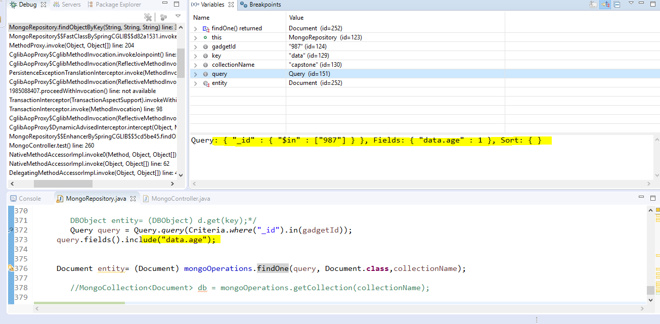Open the Debug view menu dropdown arrow
Image resolution: width=660 pixels, height=324 pixels.
(x=178, y=17)
